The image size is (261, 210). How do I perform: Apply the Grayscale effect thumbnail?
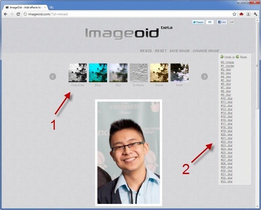click(78, 73)
